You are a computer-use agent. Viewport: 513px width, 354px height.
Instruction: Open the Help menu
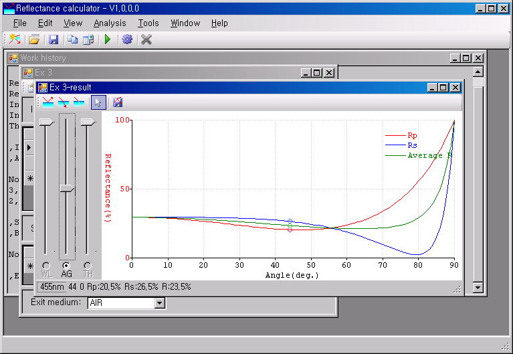pyautogui.click(x=219, y=23)
